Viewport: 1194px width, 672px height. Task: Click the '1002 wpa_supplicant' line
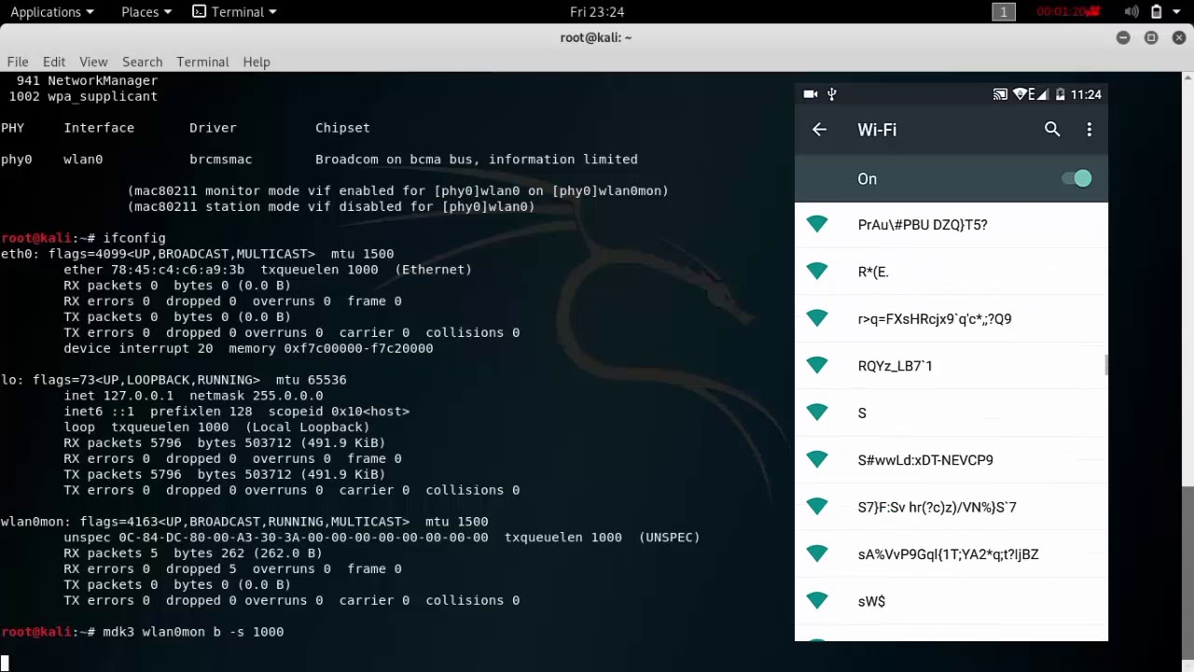pyautogui.click(x=83, y=97)
